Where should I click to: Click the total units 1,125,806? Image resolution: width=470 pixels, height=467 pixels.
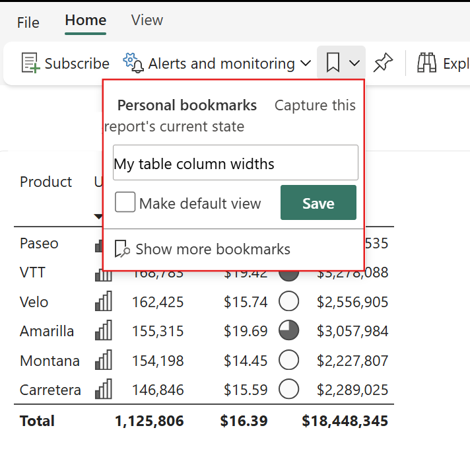[x=149, y=421]
